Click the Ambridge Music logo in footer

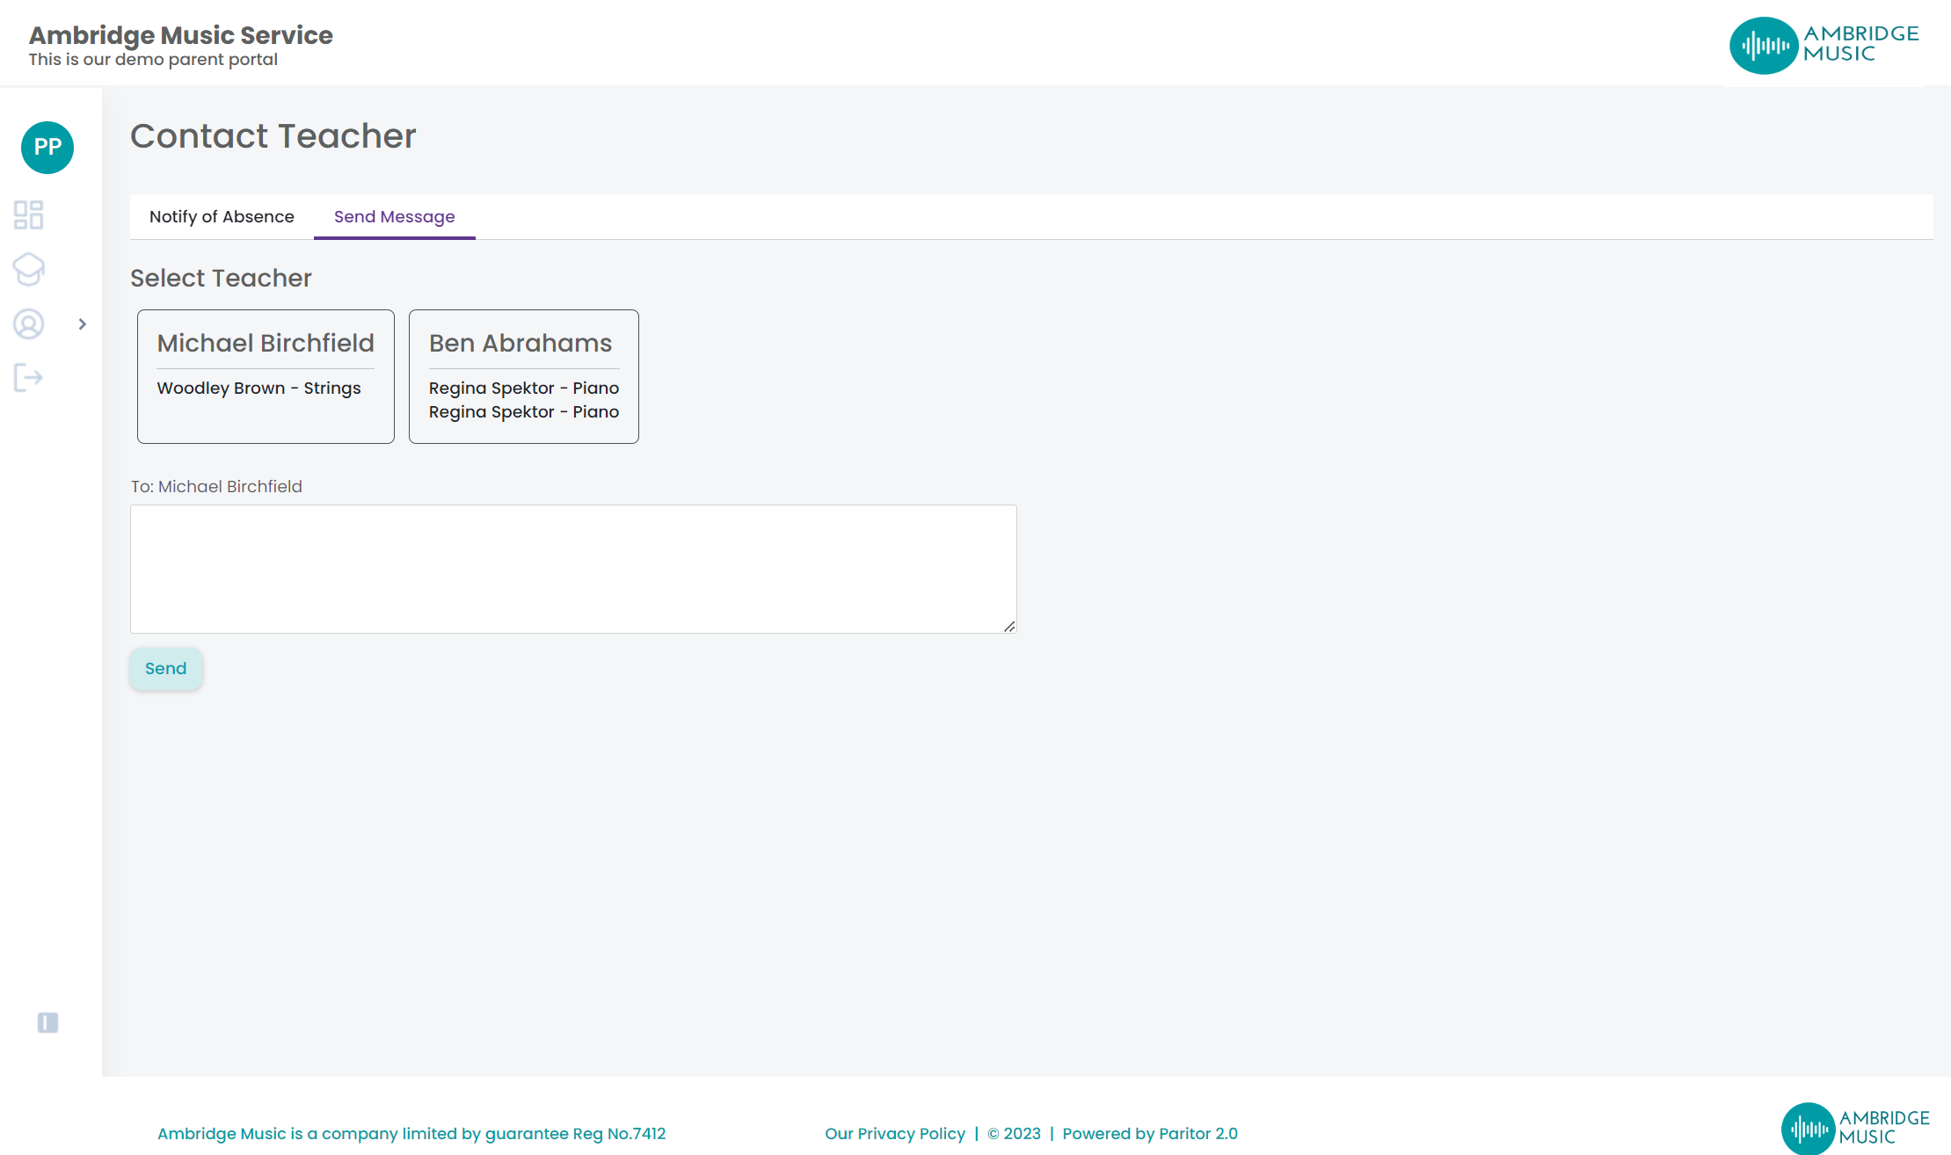coord(1855,1128)
